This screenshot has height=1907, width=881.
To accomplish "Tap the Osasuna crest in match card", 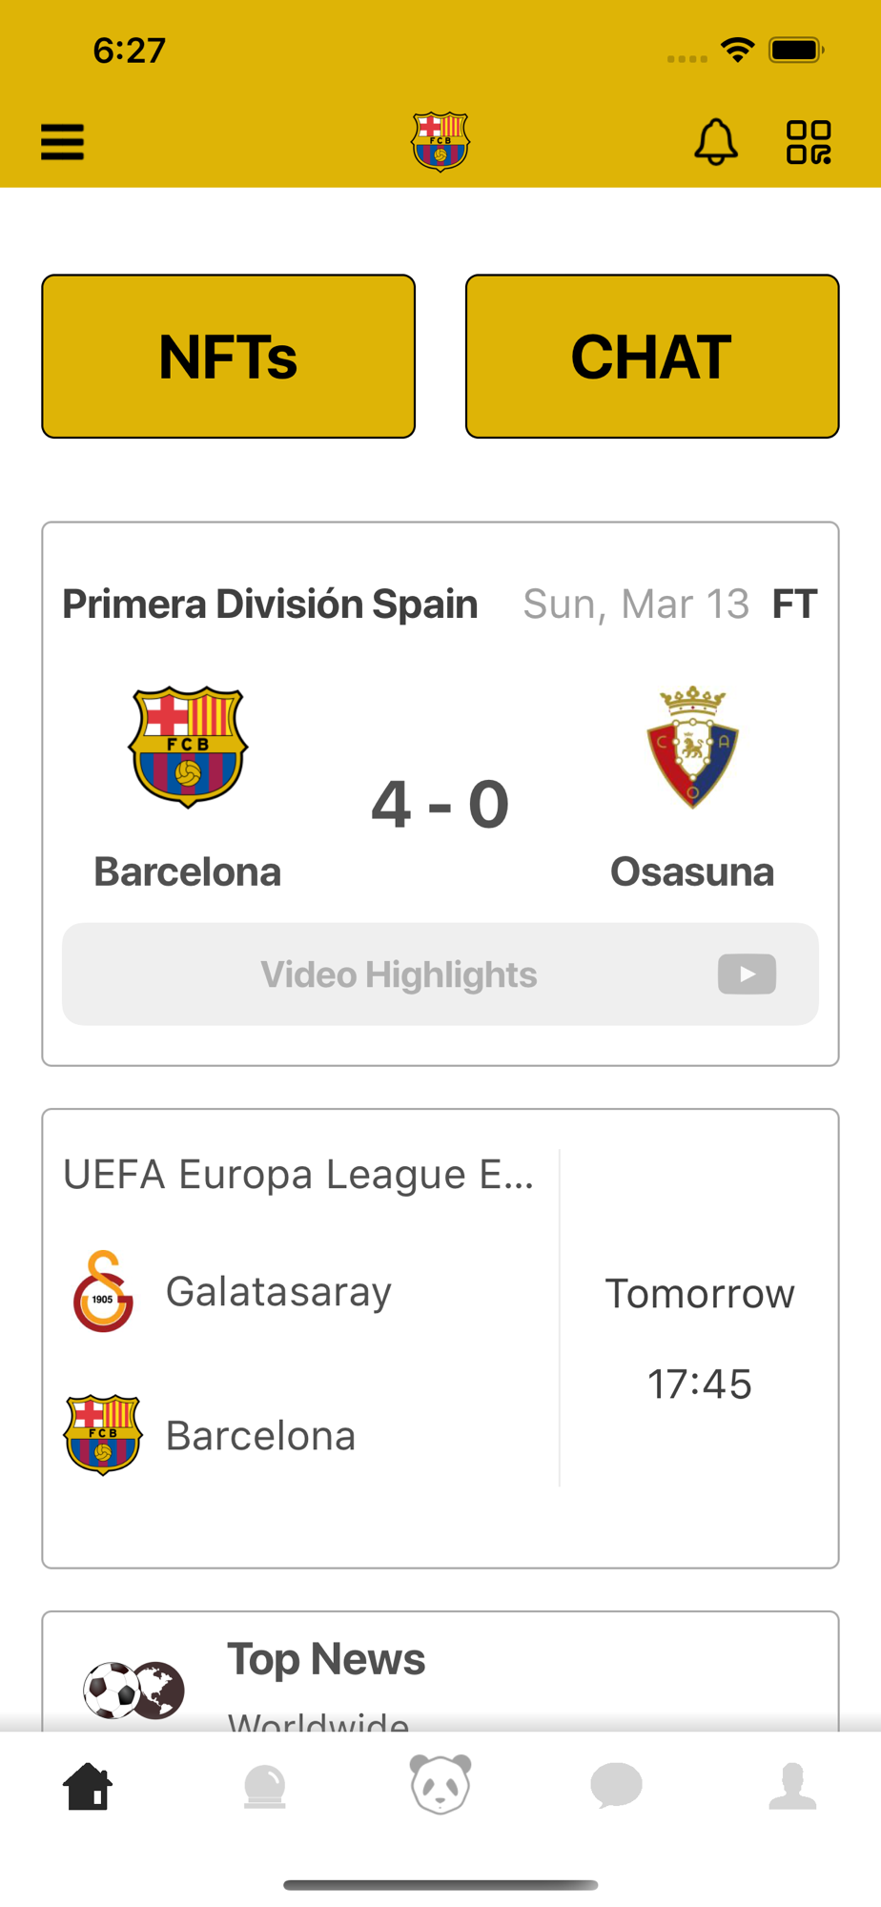I will (693, 747).
